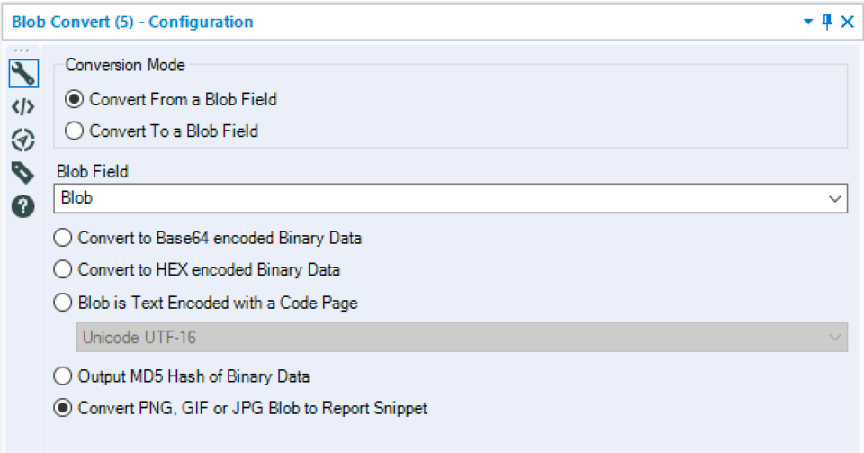Select Blob is Text Encoded option

pyautogui.click(x=63, y=303)
